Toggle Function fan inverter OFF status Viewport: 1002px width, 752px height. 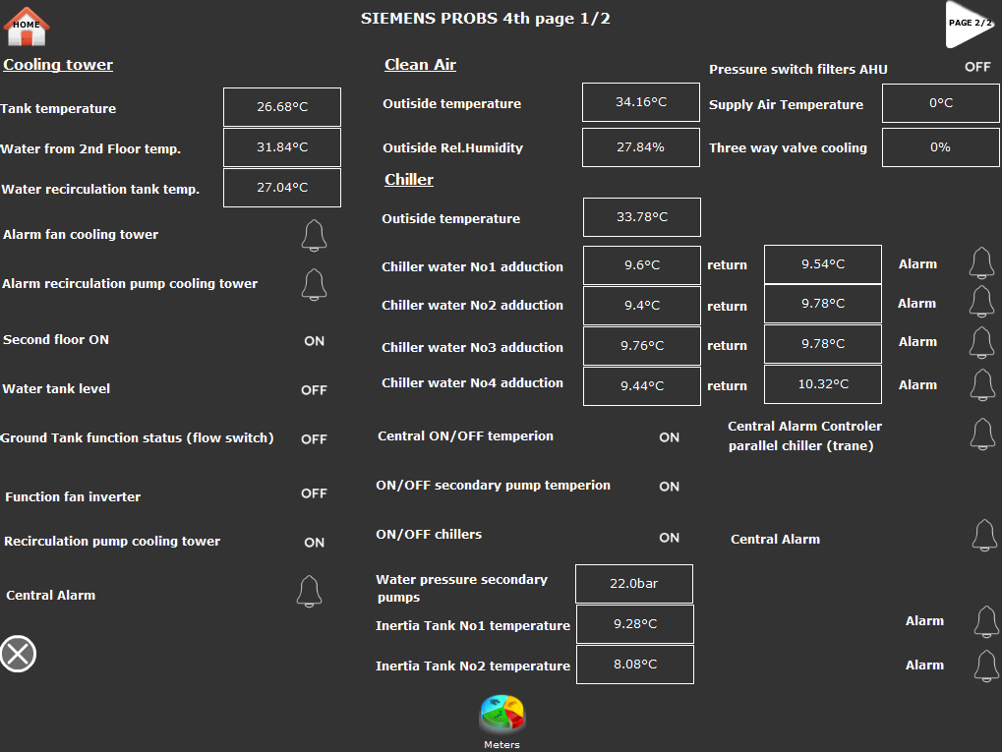(x=314, y=493)
